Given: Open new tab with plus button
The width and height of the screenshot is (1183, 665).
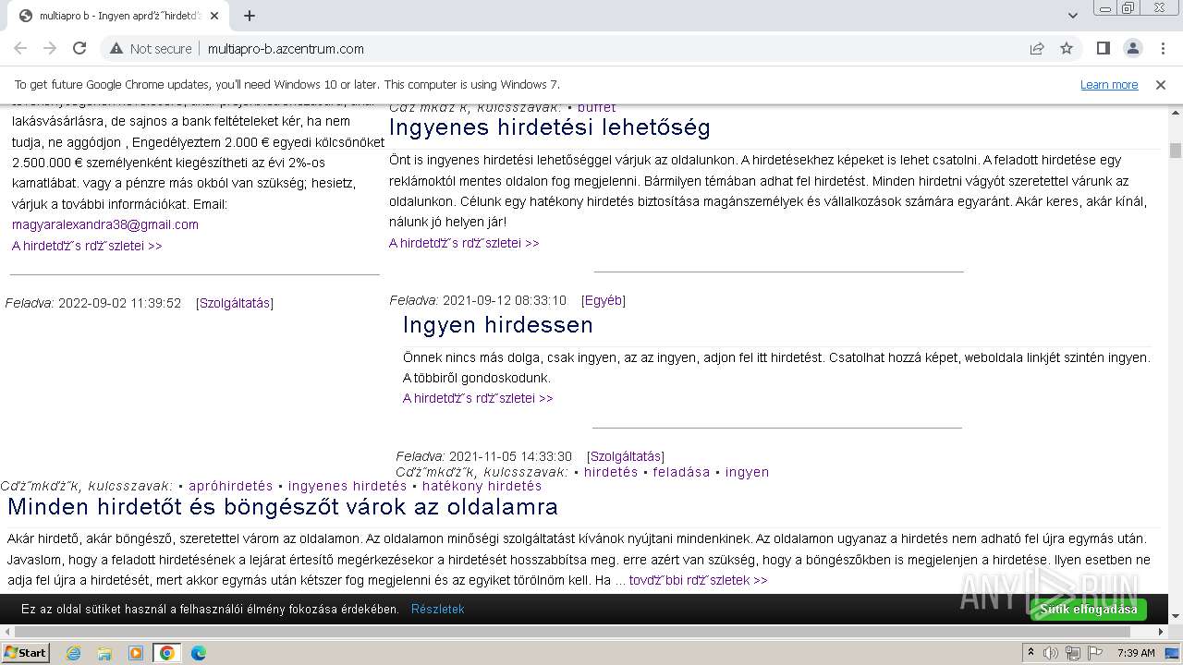Looking at the screenshot, I should pyautogui.click(x=250, y=16).
